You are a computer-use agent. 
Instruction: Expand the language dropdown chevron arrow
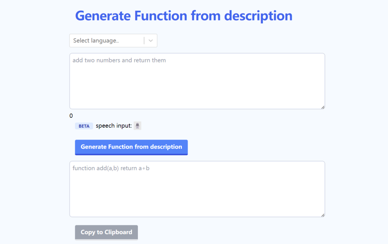(151, 41)
